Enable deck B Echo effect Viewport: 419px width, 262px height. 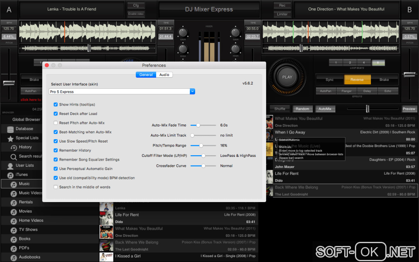[388, 91]
